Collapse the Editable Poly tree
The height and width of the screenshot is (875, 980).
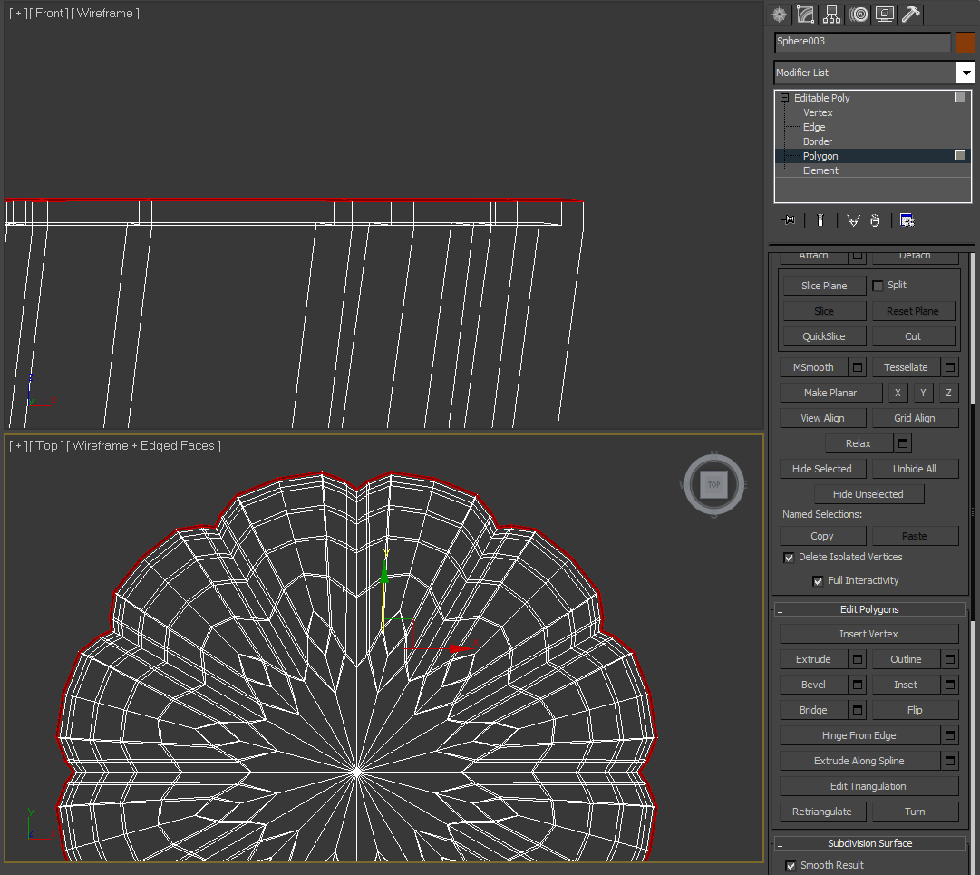click(x=784, y=98)
